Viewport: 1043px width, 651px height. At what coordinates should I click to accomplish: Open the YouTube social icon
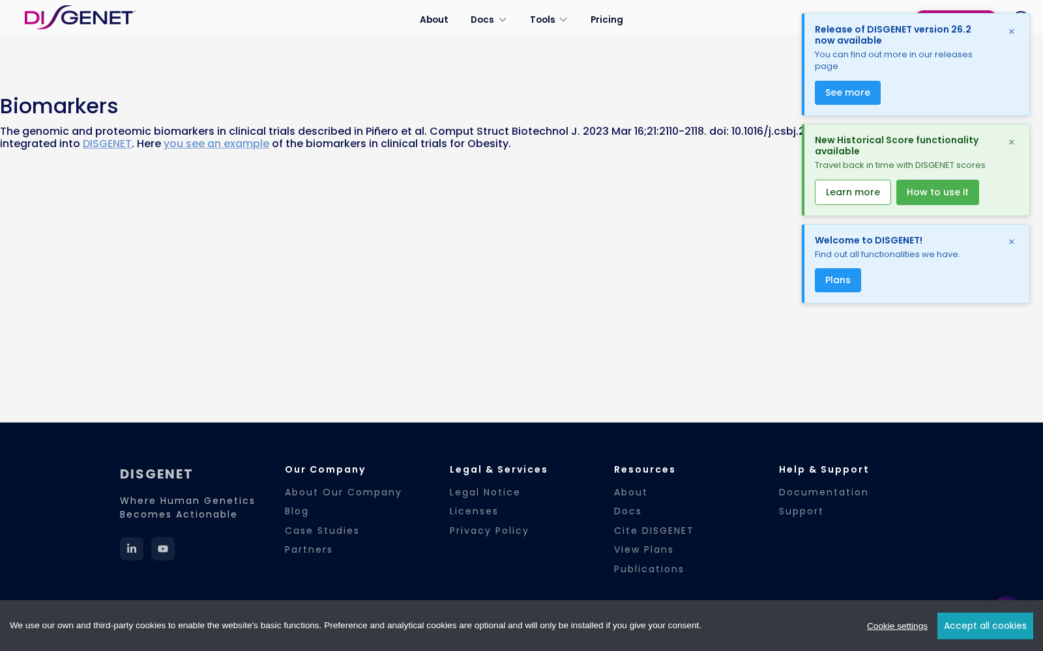pos(163,549)
